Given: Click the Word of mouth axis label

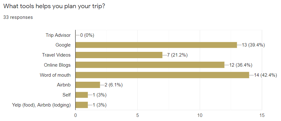Looking at the screenshot, I should pyautogui.click(x=55, y=75).
